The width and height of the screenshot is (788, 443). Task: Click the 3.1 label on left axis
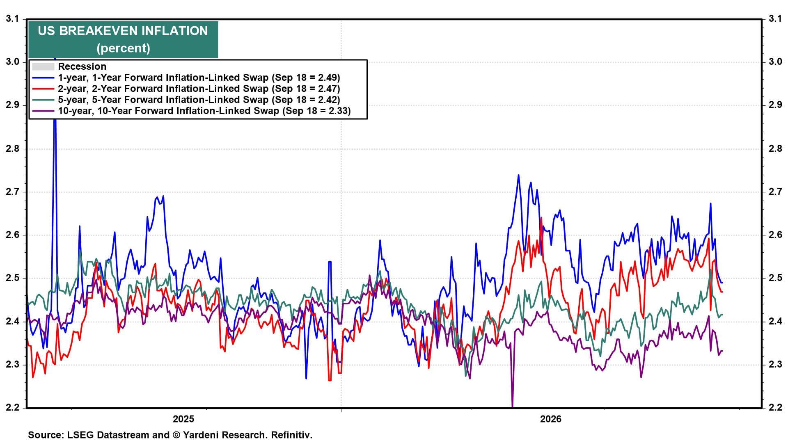pos(12,19)
